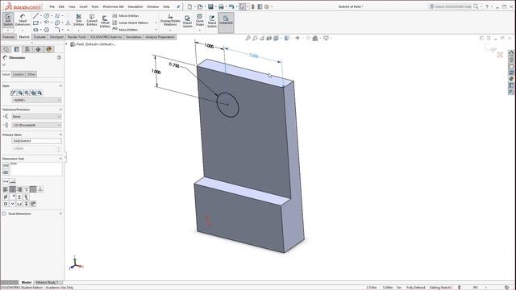Click the Convert Entities tool
Viewport: 516px width, 290px height.
point(92,20)
